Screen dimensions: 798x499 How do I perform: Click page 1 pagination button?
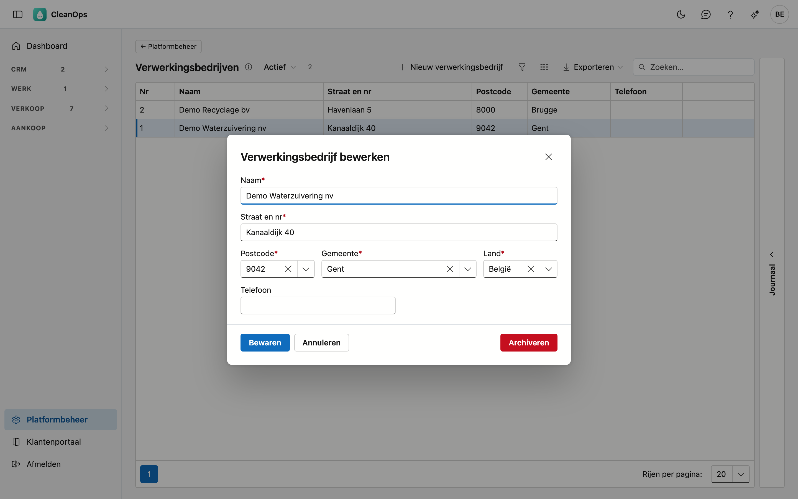[149, 474]
